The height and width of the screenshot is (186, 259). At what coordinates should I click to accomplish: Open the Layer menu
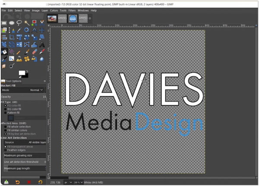(45, 10)
